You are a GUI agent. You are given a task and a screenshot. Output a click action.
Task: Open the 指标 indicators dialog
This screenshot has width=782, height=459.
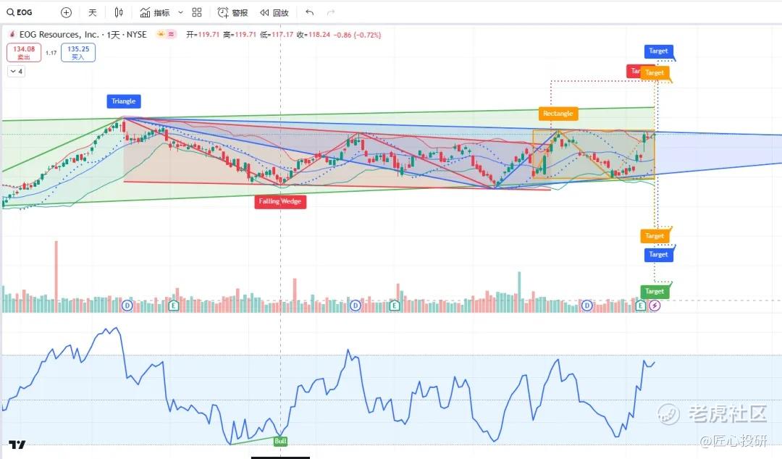click(x=155, y=12)
